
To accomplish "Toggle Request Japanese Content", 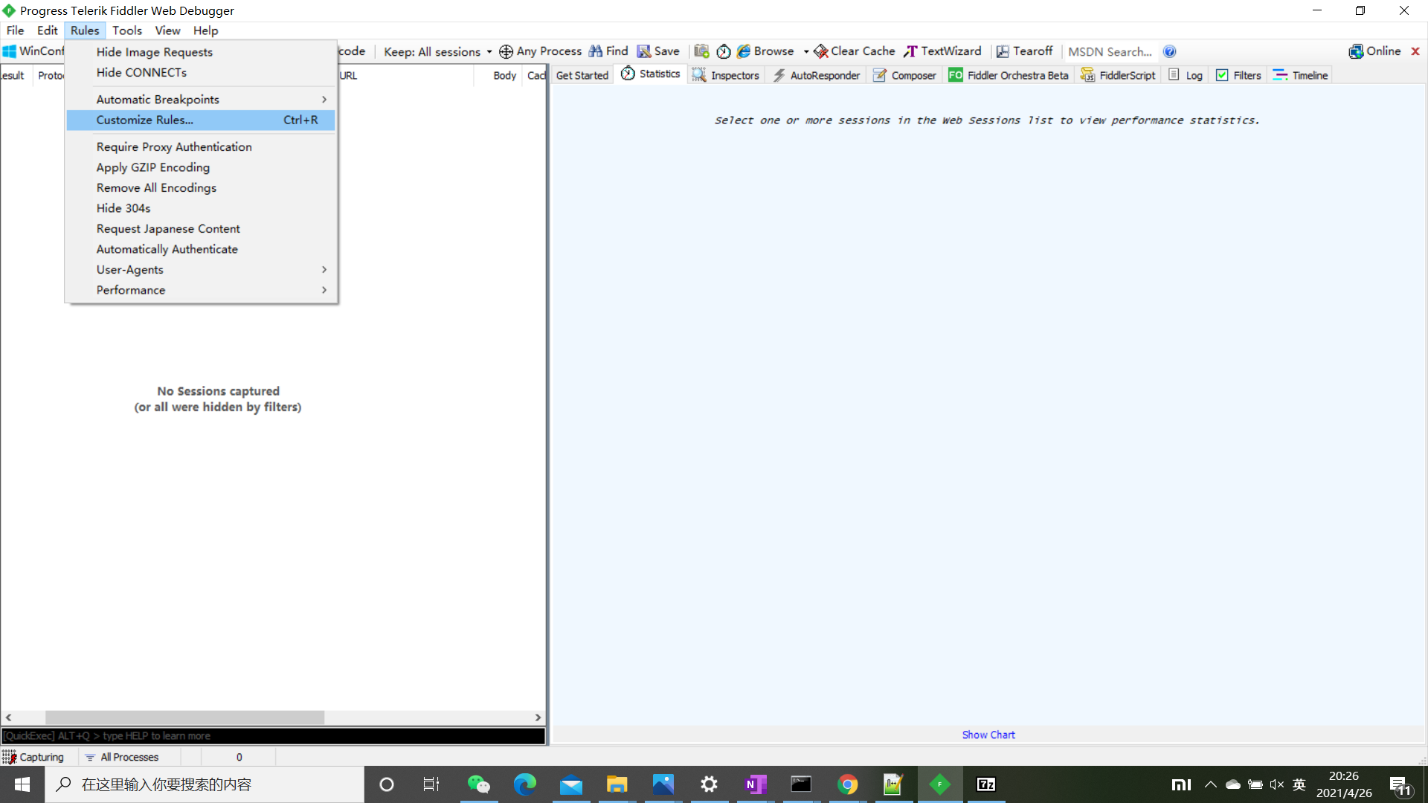I will 201,229.
